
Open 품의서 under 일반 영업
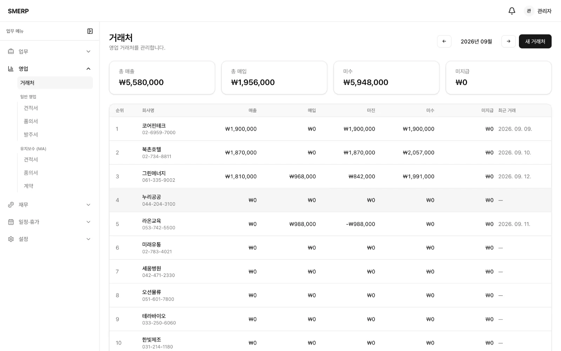[x=31, y=121]
